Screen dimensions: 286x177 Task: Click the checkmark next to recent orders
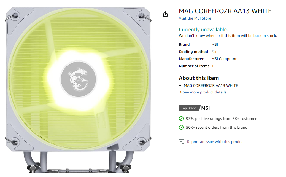click(181, 127)
